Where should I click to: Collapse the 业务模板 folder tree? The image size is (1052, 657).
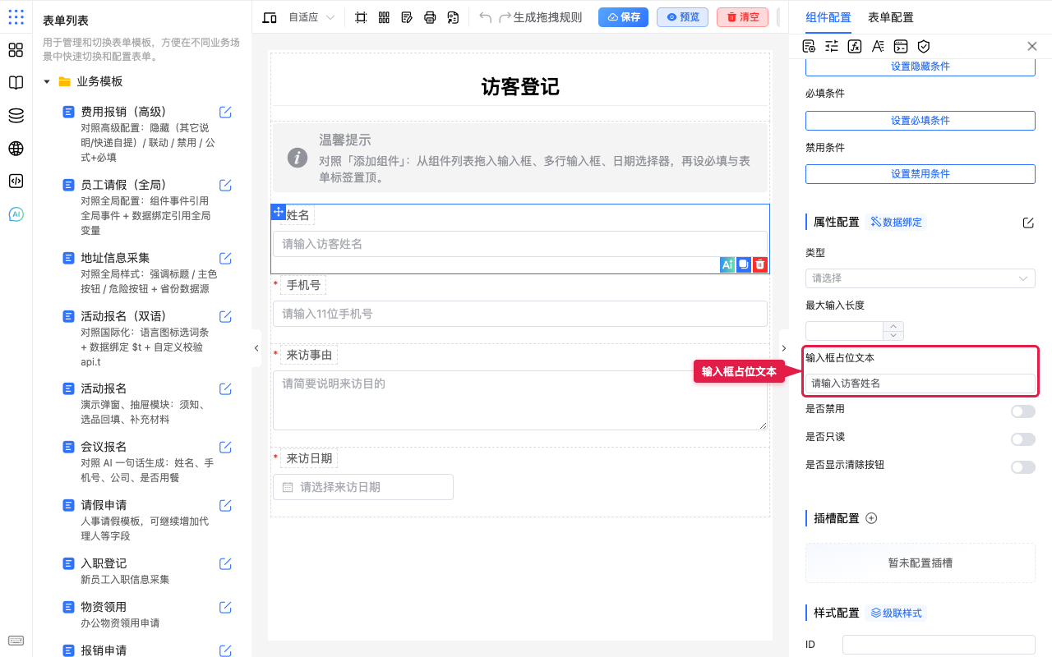tap(47, 81)
